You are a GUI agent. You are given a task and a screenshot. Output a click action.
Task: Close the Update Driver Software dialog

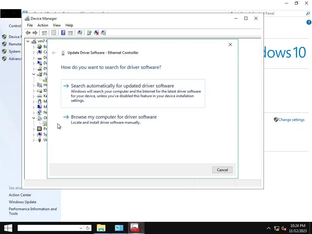(x=230, y=44)
